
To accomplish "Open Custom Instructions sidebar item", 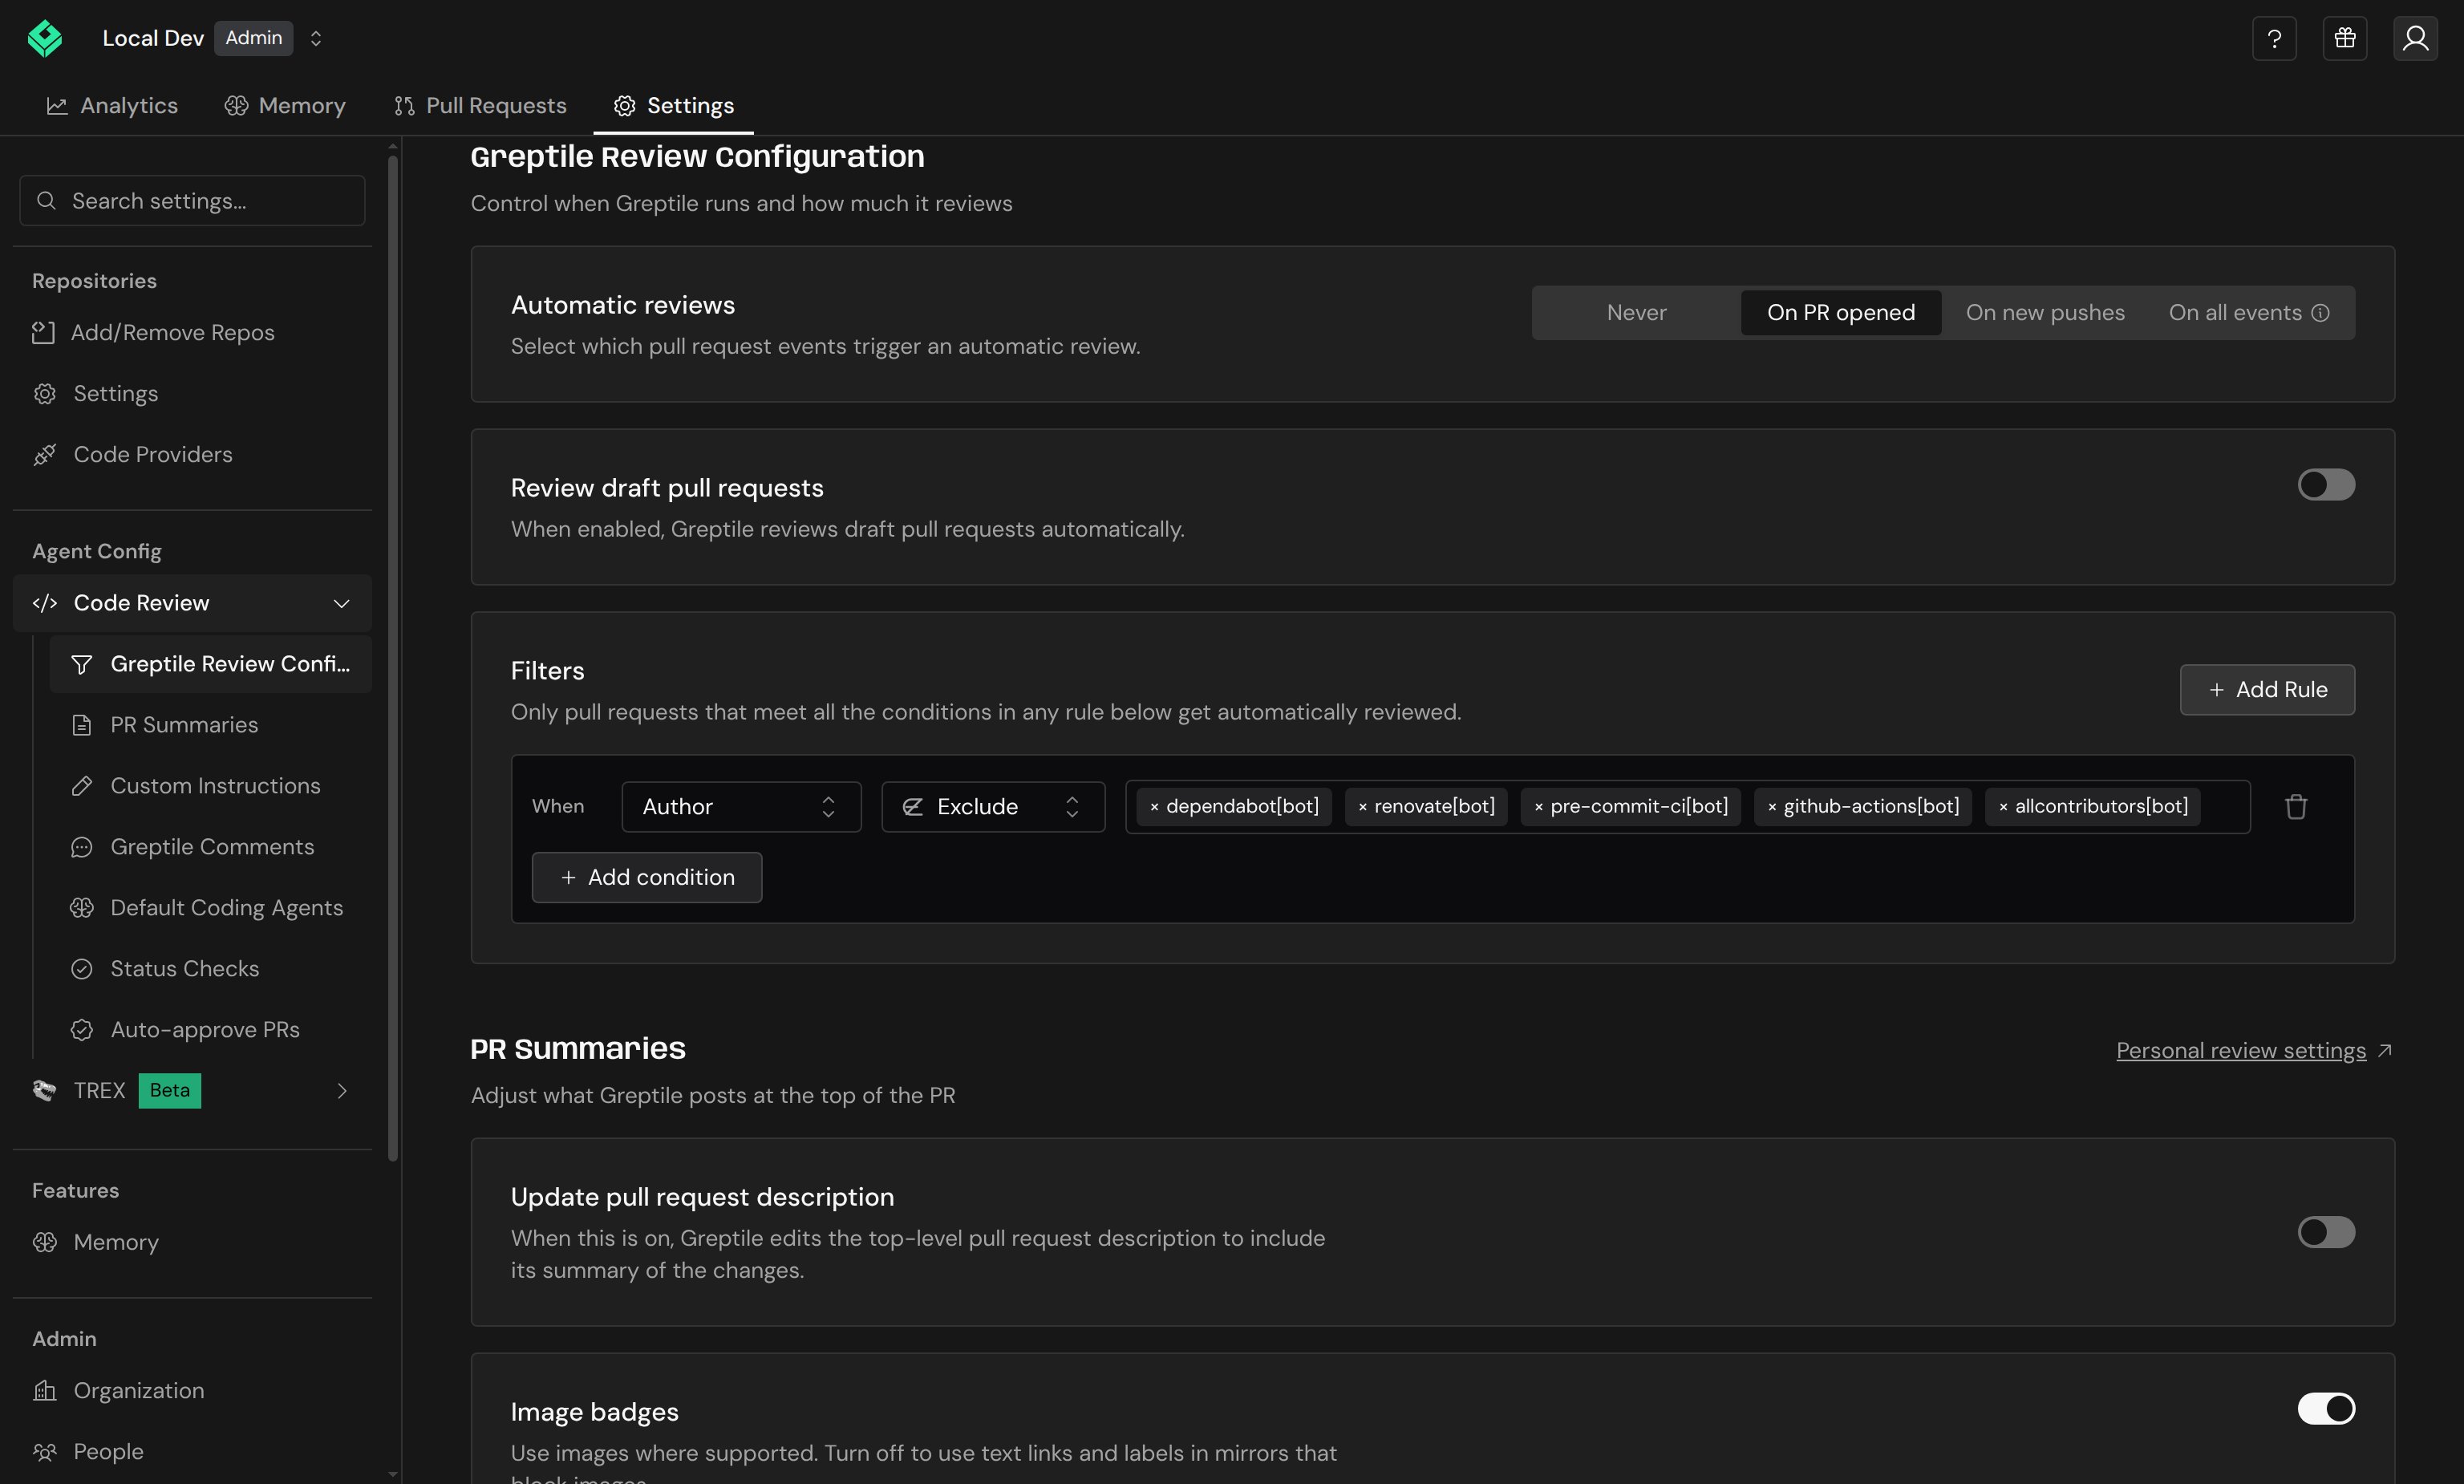I will [x=210, y=786].
